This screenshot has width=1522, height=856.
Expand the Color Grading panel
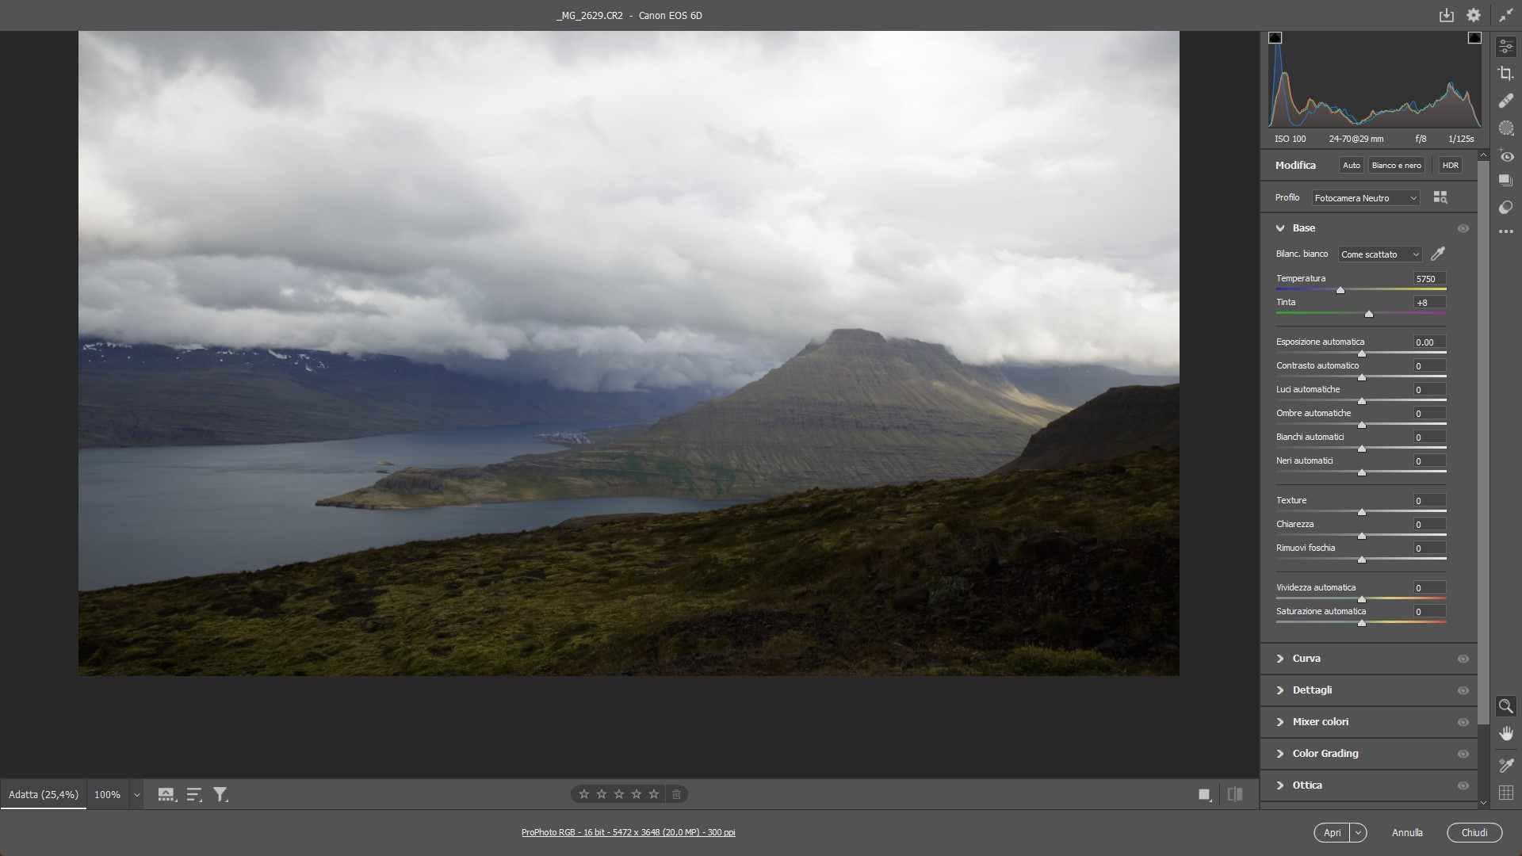pyautogui.click(x=1280, y=754)
